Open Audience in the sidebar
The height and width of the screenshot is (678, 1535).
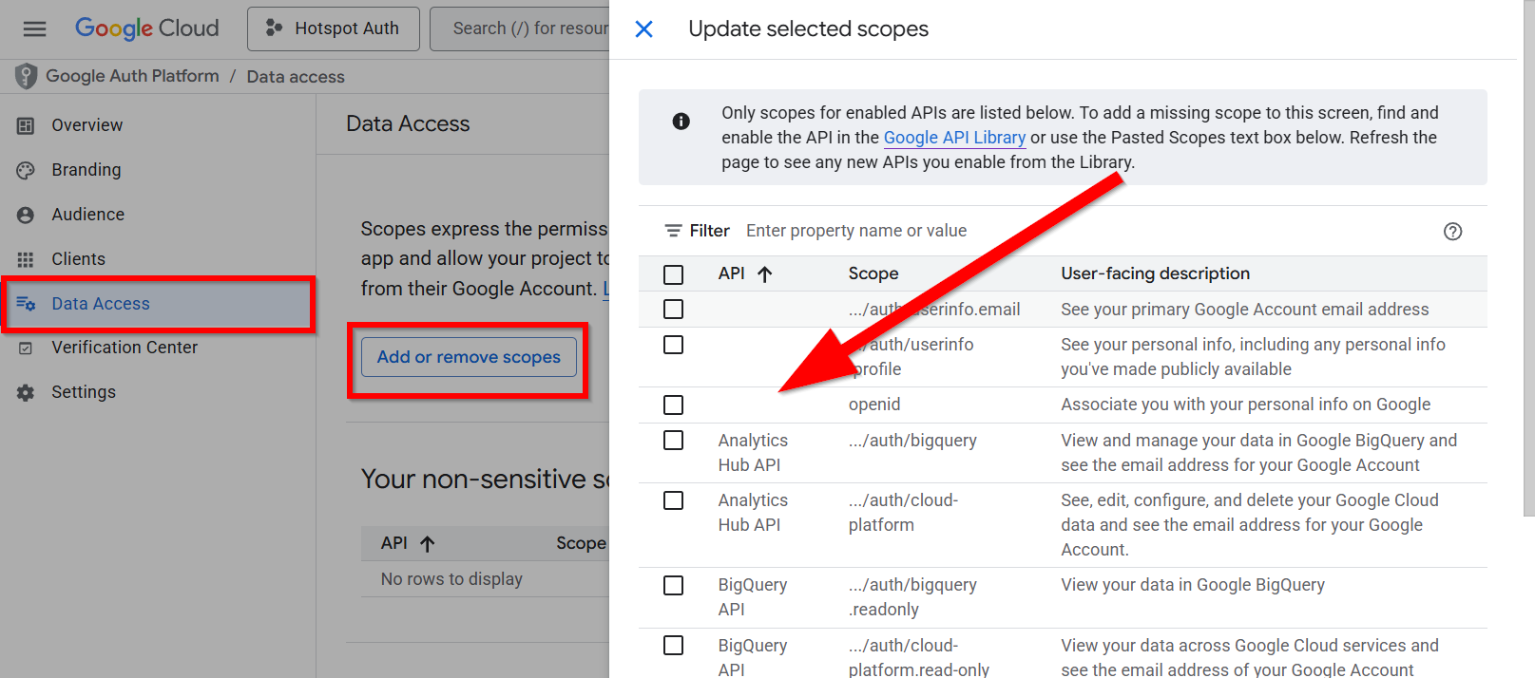coord(87,215)
